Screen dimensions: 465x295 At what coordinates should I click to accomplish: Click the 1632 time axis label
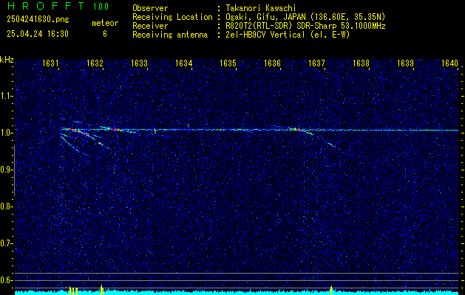[95, 63]
